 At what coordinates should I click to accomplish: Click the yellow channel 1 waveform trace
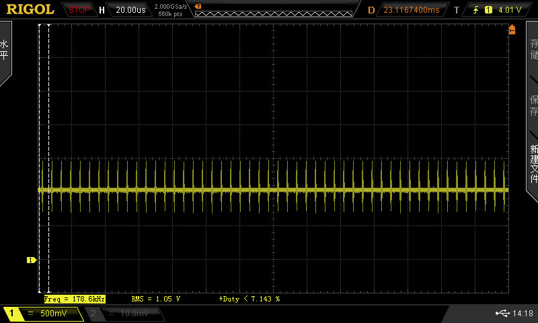[274, 190]
